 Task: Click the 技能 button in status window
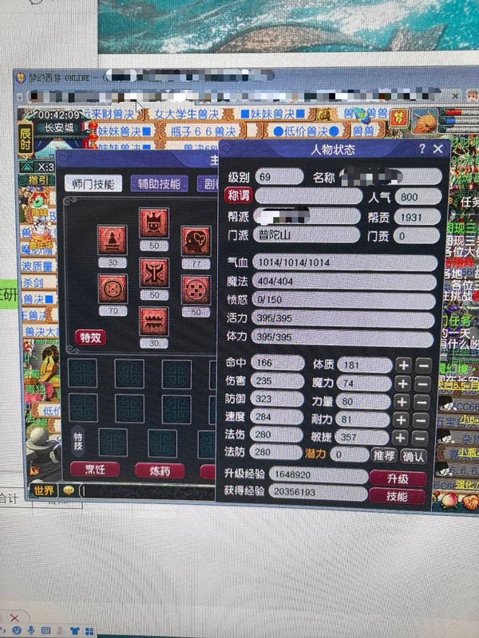pyautogui.click(x=397, y=496)
